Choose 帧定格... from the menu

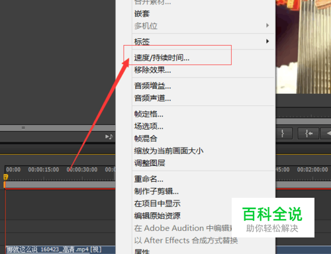[x=149, y=114]
